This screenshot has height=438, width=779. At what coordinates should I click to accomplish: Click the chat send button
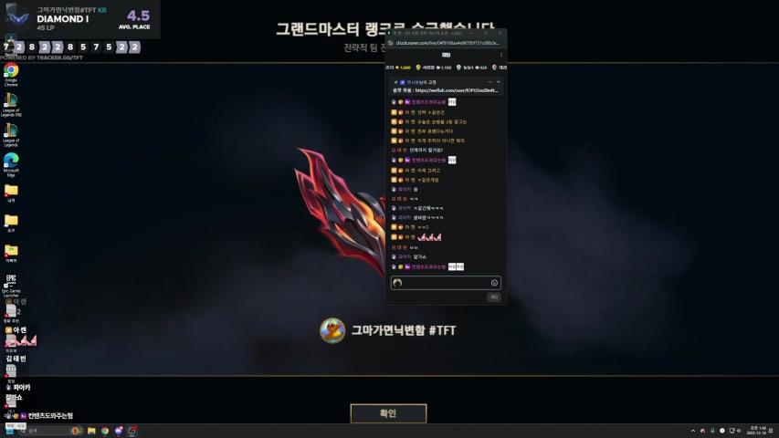tap(493, 297)
